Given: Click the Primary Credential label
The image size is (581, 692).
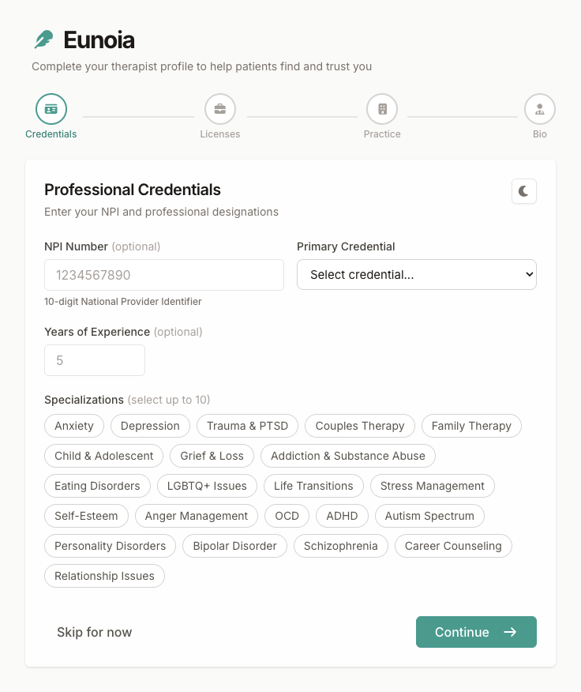Looking at the screenshot, I should (346, 246).
